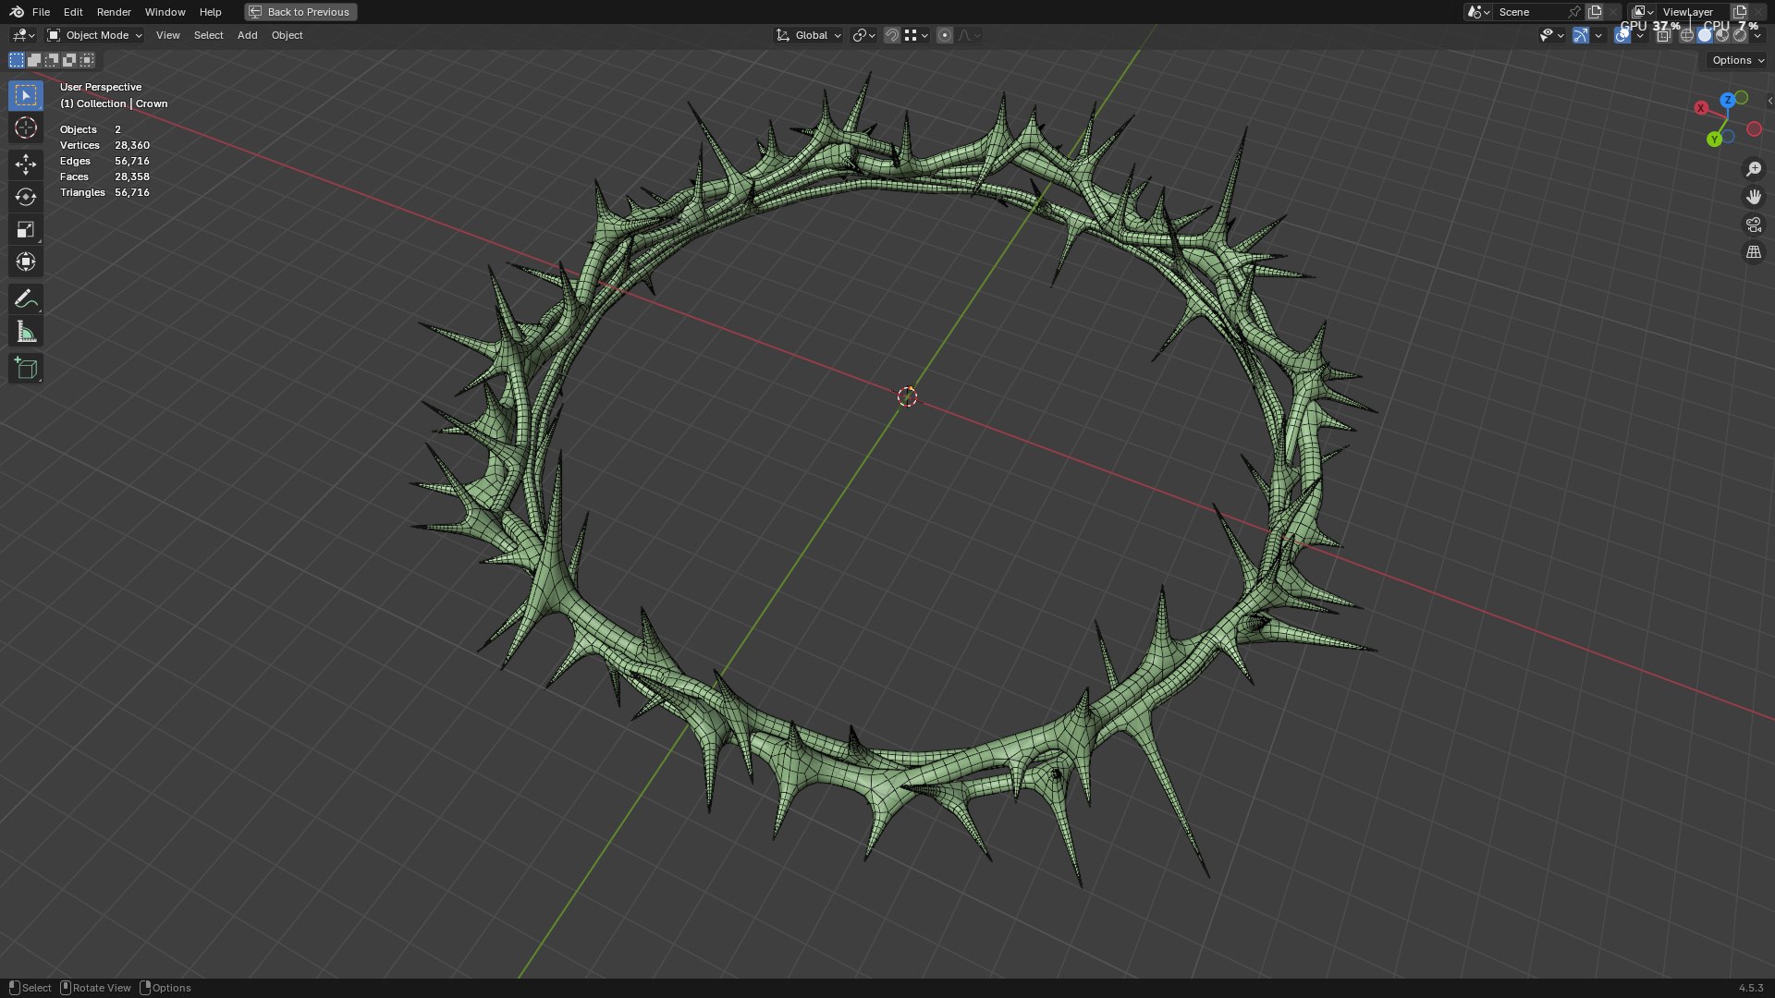Toggle snapping magnet
The height and width of the screenshot is (998, 1775).
pos(892,35)
